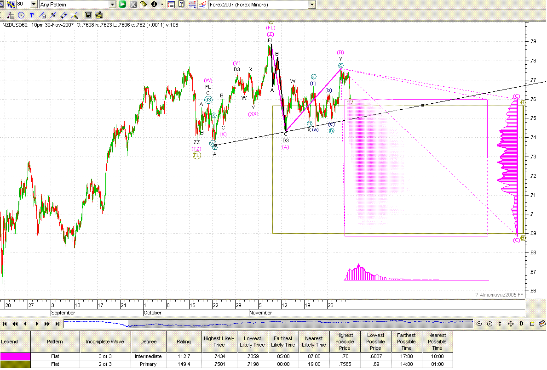The image size is (547, 370).
Task: Click the green Start analysis button
Action: click(x=122, y=5)
